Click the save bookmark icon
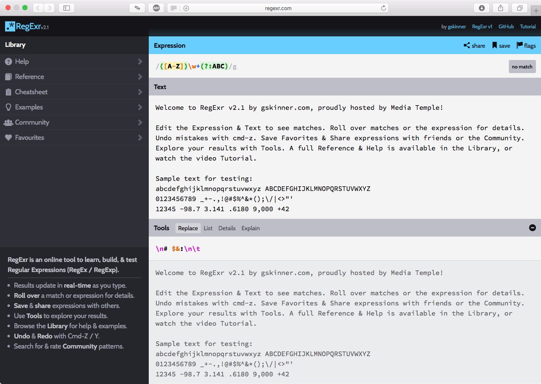The image size is (541, 384). (x=495, y=45)
